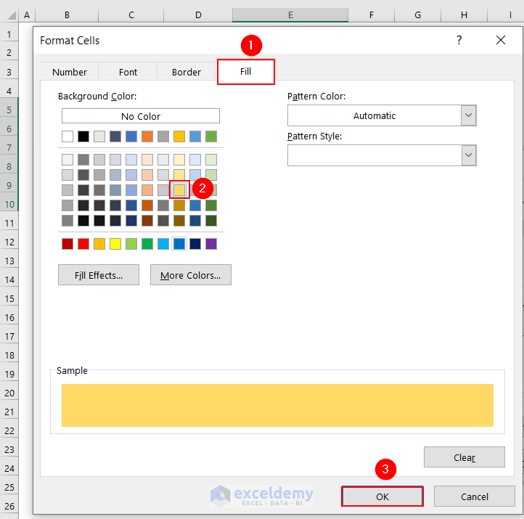Image resolution: width=524 pixels, height=519 pixels.
Task: Click the No Color button
Action: tap(141, 116)
